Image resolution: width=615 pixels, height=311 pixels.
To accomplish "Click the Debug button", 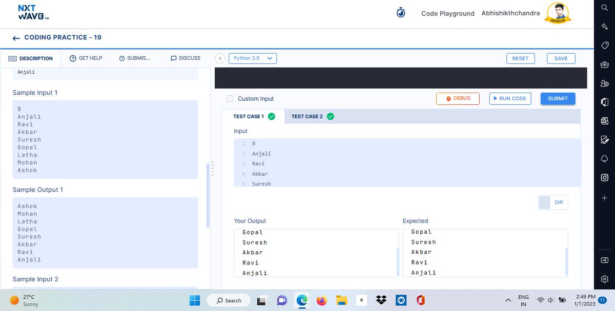I will click(x=458, y=98).
